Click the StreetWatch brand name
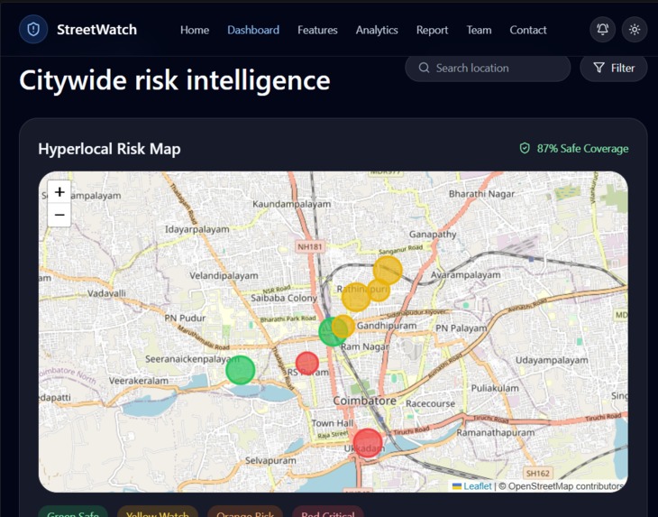The height and width of the screenshot is (517, 658). [97, 30]
